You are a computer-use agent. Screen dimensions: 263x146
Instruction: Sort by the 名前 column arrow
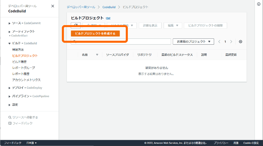97,55
